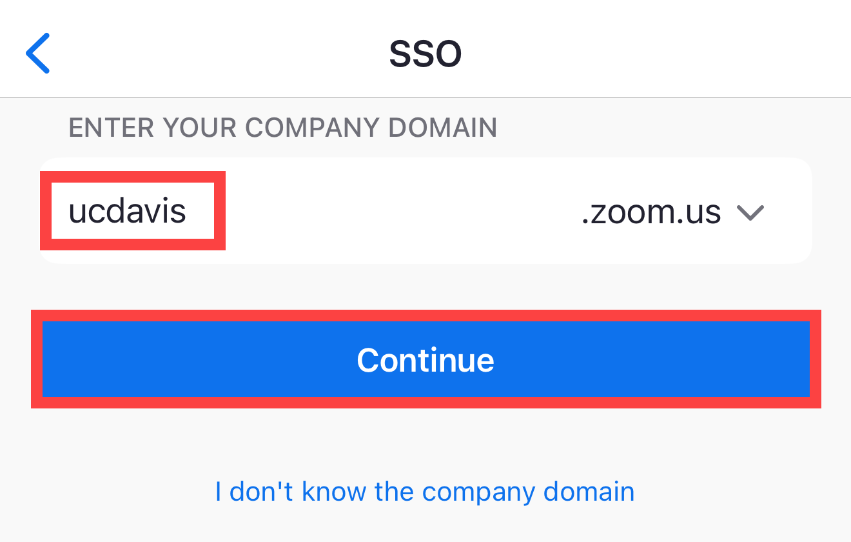Return to the previous sign-in page
Viewport: 851px width, 542px height.
[x=37, y=53]
